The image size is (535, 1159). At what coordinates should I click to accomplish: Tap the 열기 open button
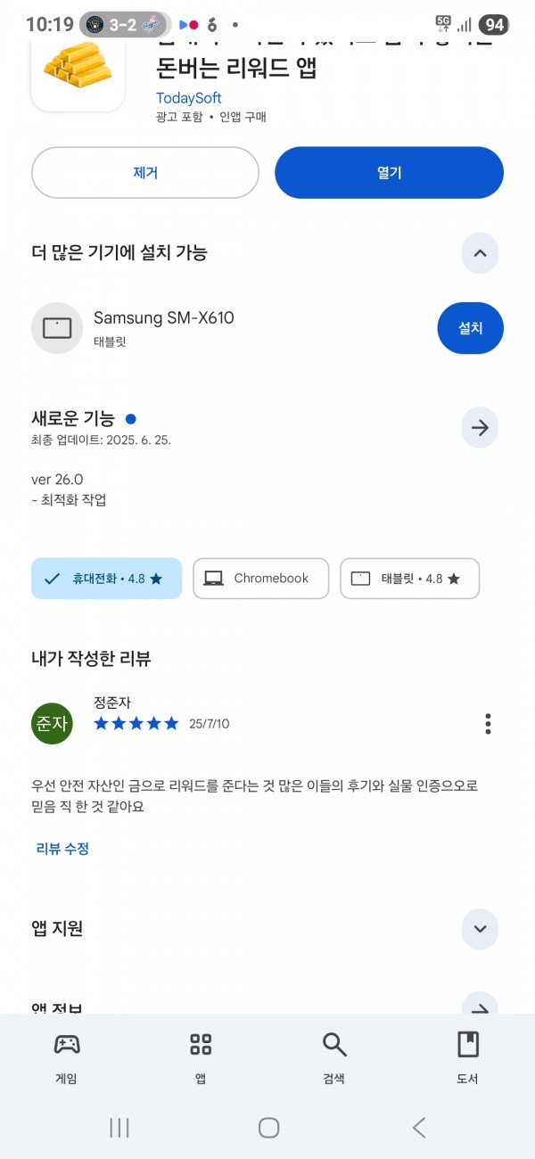tap(389, 173)
